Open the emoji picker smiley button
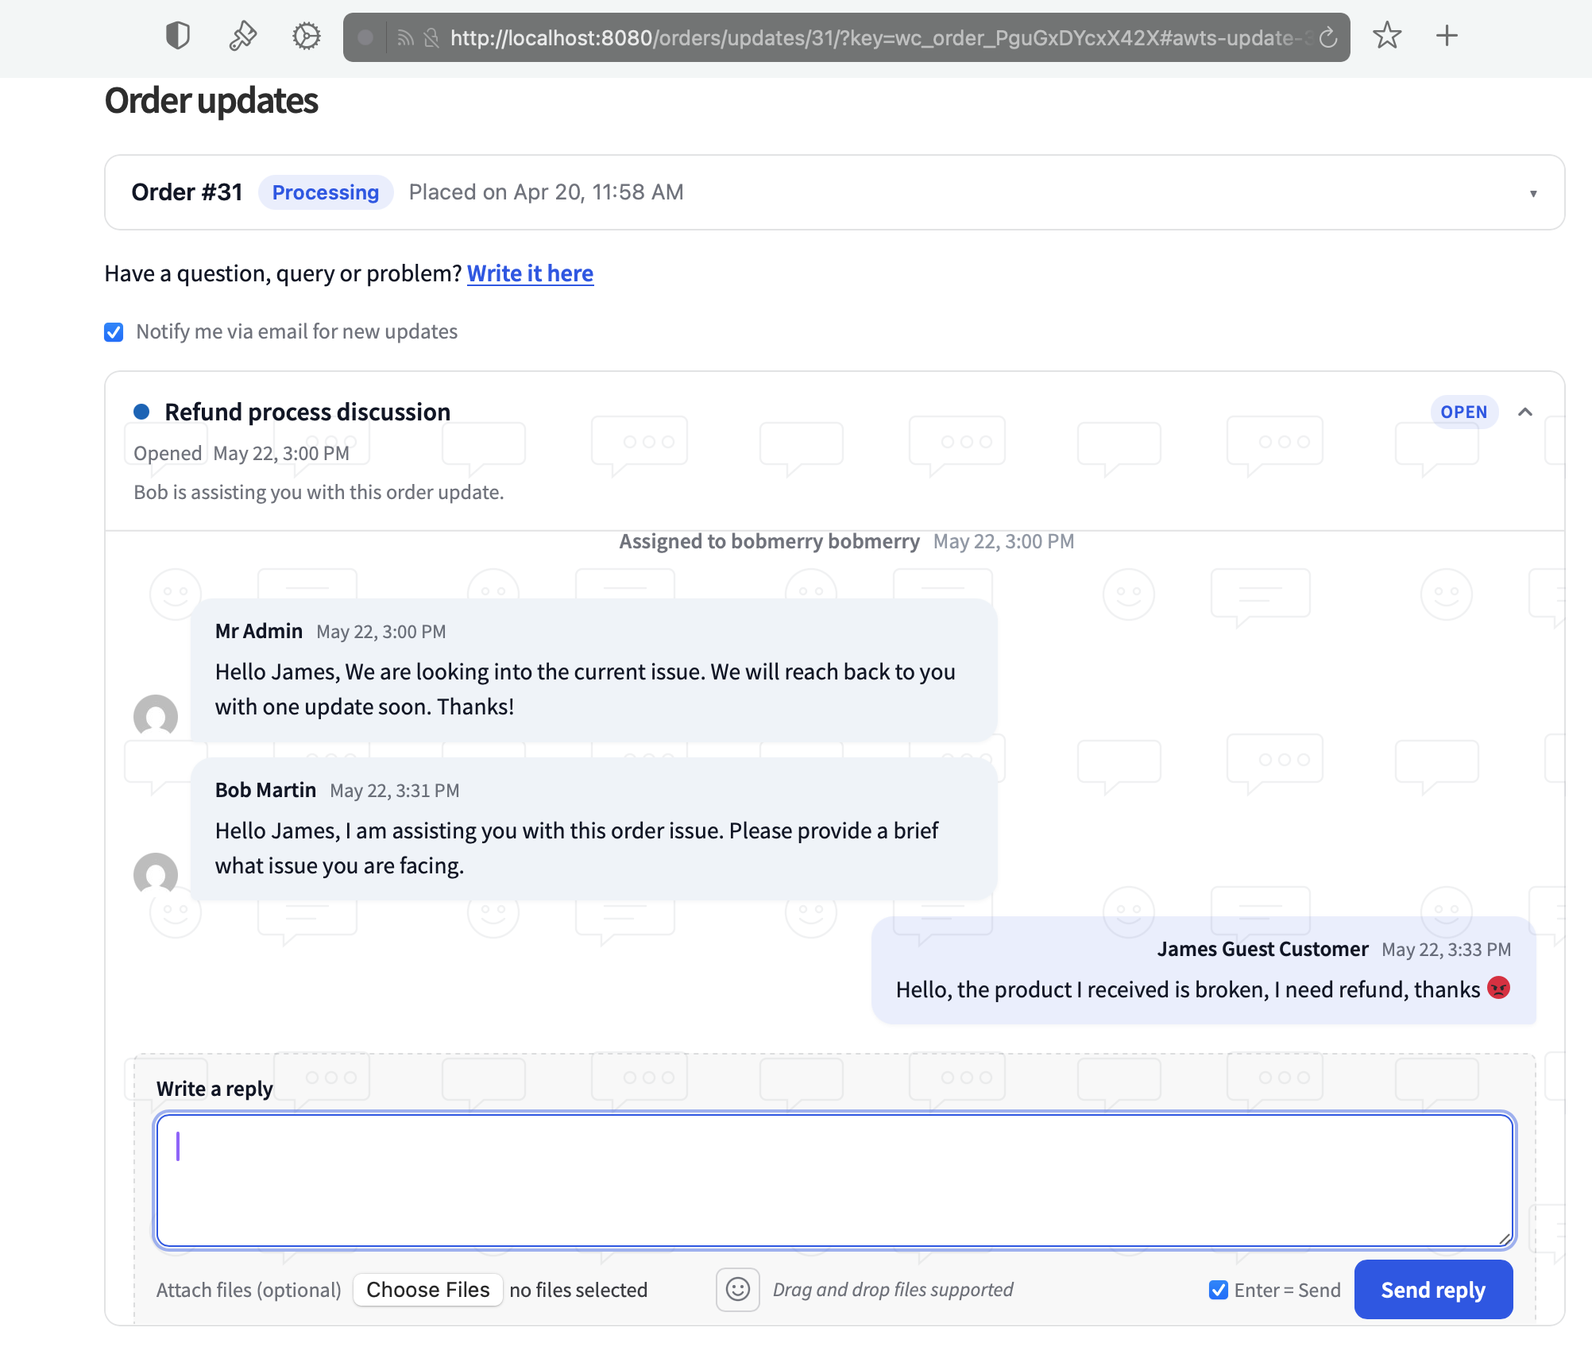 click(x=737, y=1289)
